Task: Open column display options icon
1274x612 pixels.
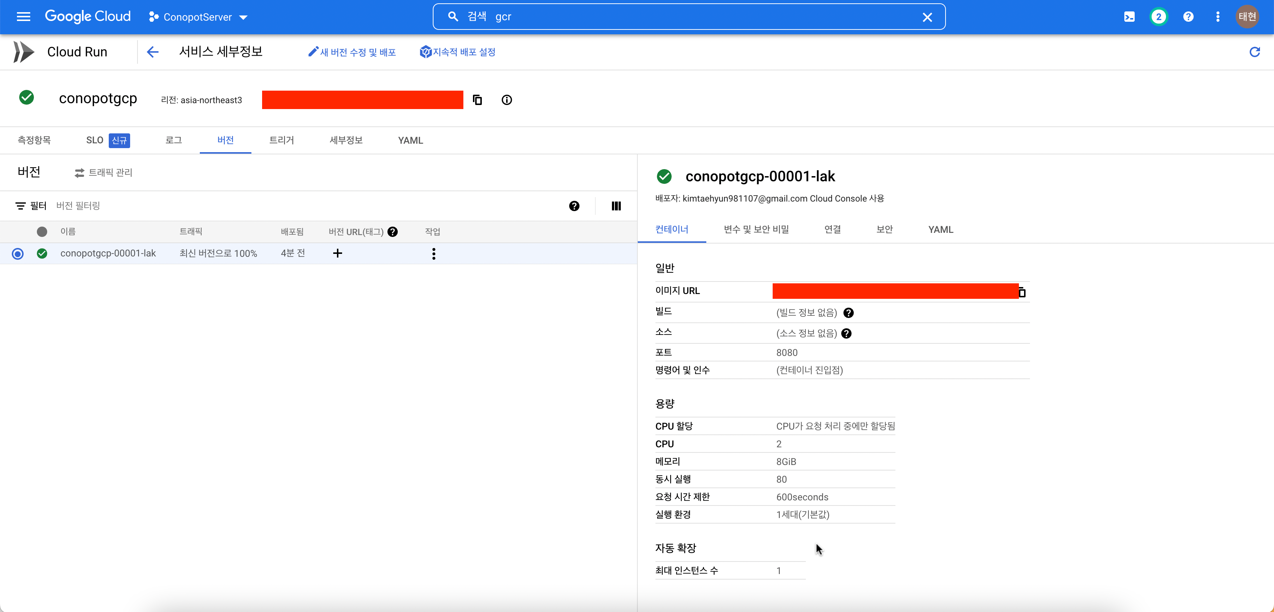Action: pyautogui.click(x=616, y=206)
